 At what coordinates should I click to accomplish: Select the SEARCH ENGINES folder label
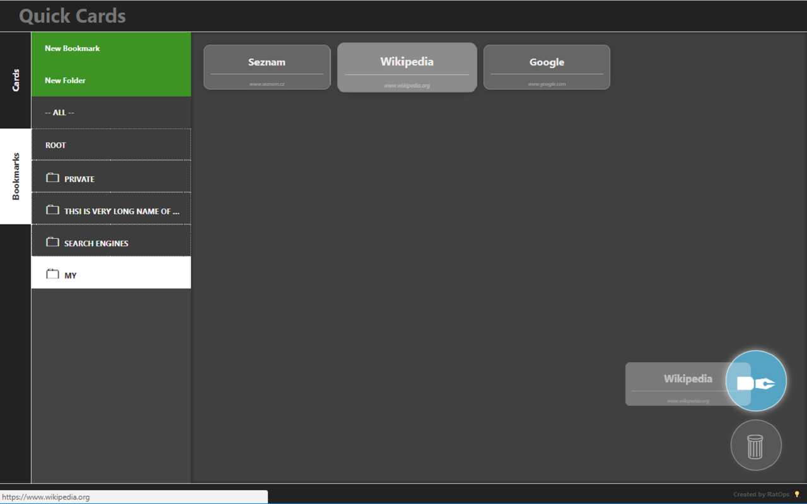96,243
